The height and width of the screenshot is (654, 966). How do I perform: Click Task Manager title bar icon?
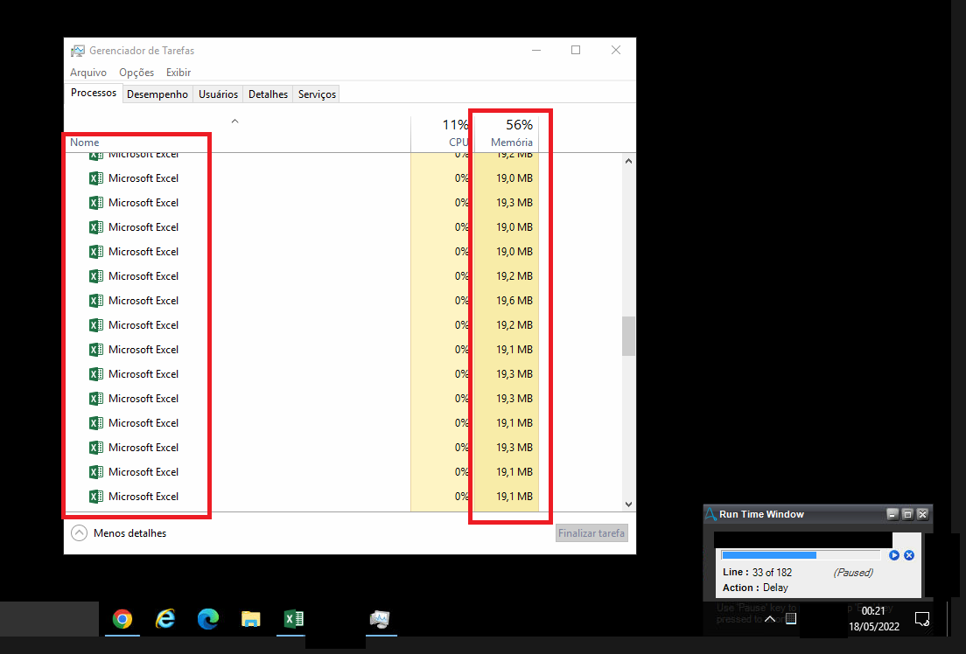click(x=78, y=51)
